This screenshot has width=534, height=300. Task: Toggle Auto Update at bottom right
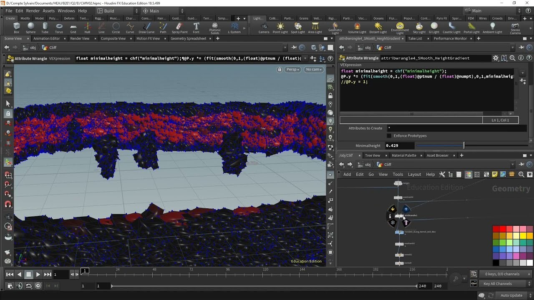click(511, 295)
